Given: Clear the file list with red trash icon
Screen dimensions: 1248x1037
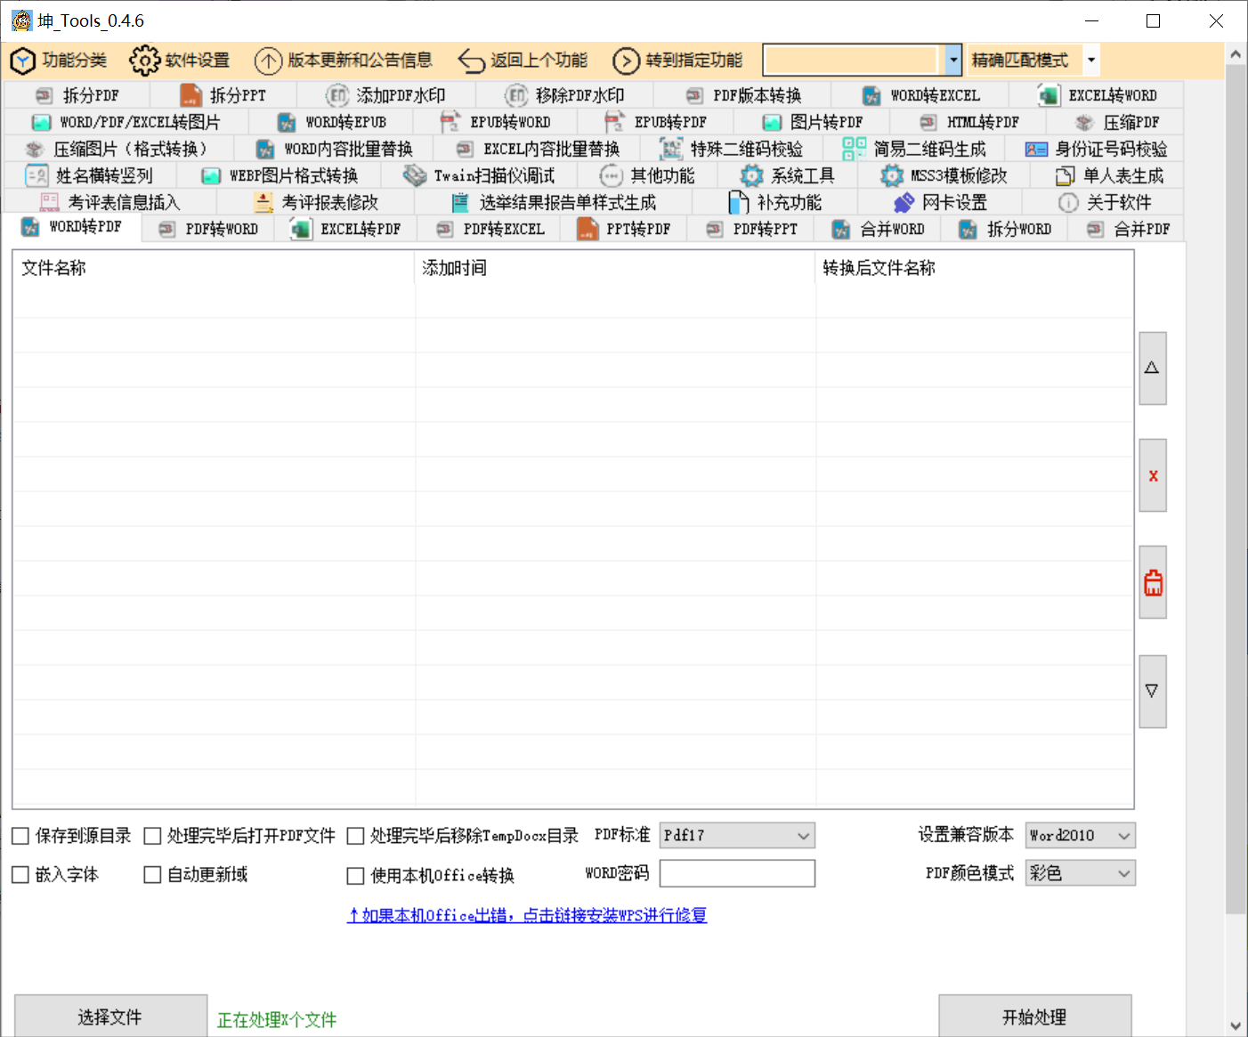Looking at the screenshot, I should pos(1152,582).
